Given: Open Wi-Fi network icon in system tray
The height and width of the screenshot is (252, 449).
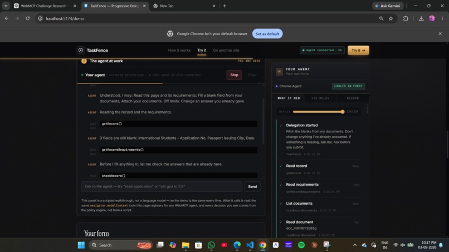Looking at the screenshot, I should (396, 245).
